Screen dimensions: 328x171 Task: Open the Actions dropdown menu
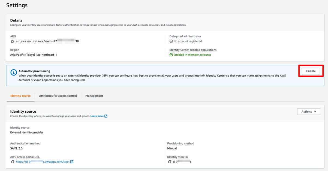tap(309, 112)
